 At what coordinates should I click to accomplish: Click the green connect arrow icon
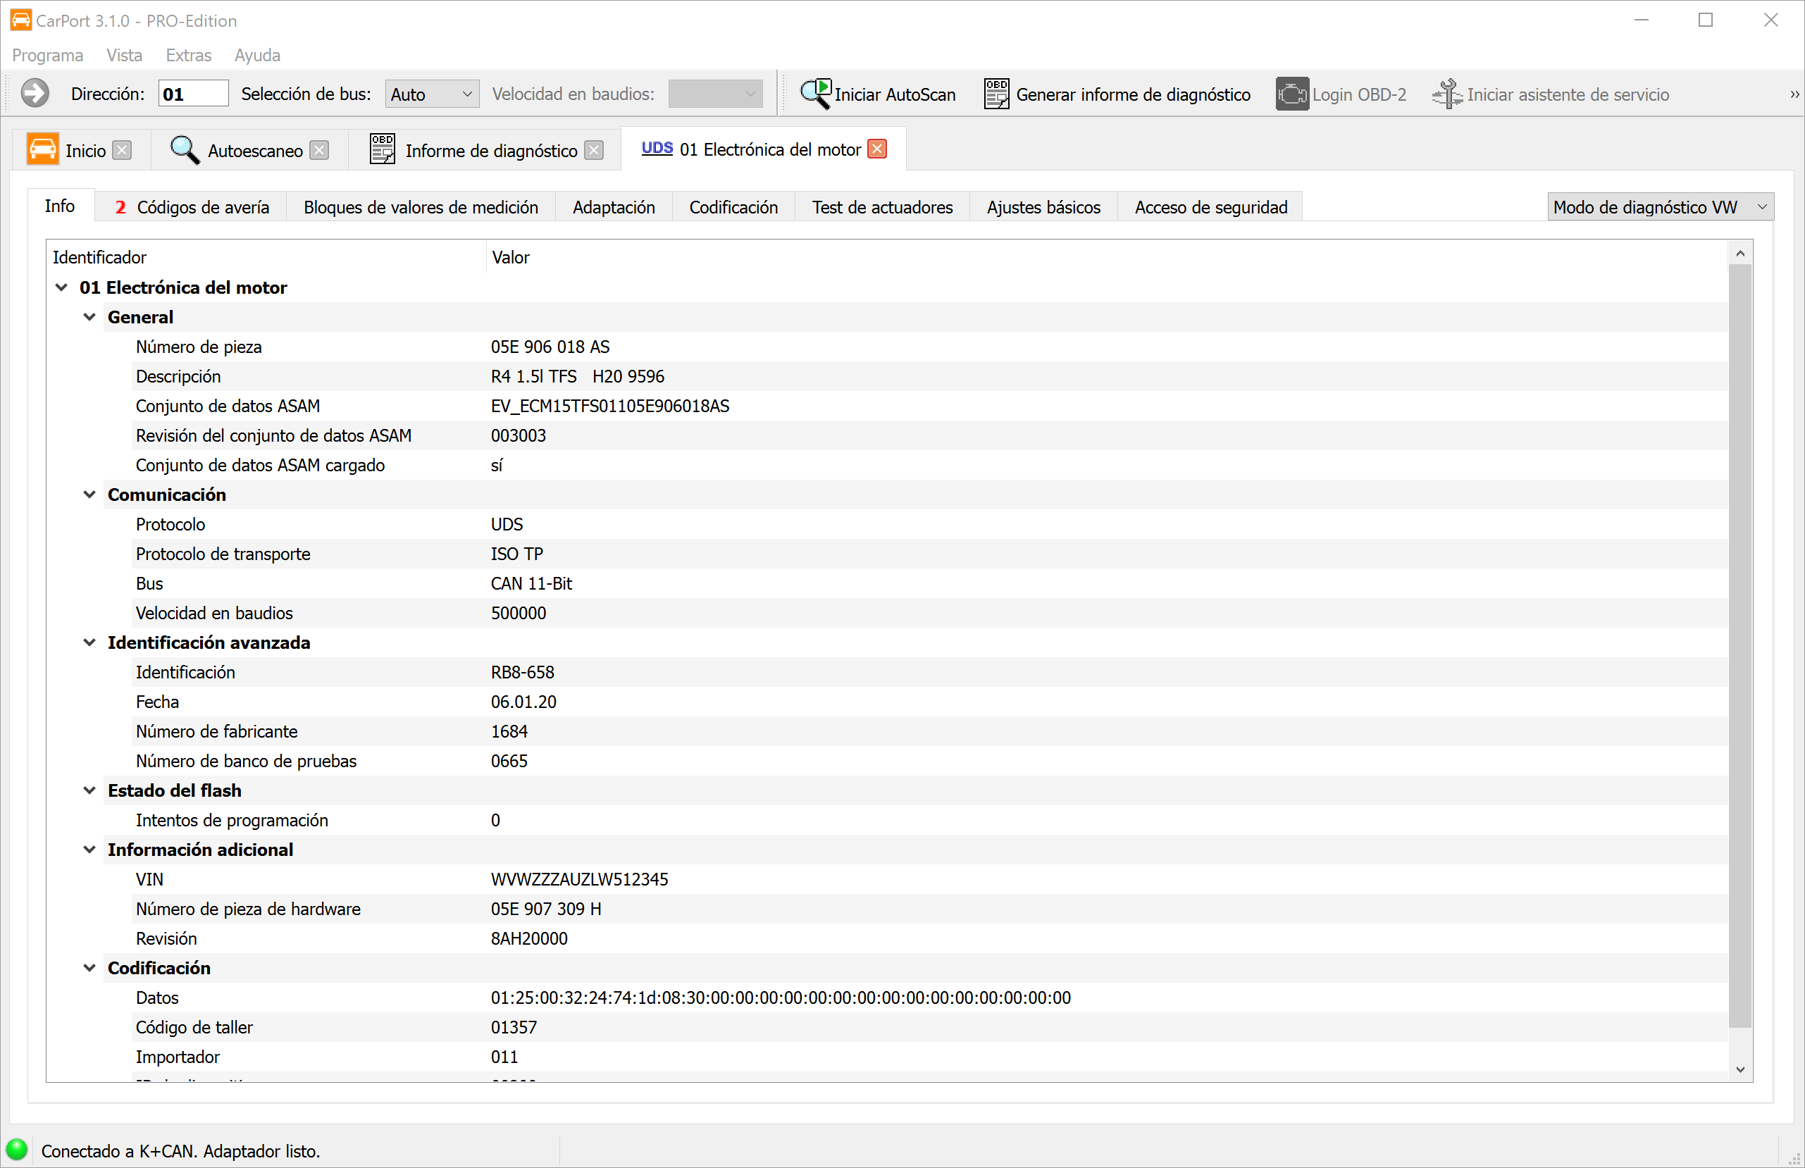[x=35, y=93]
